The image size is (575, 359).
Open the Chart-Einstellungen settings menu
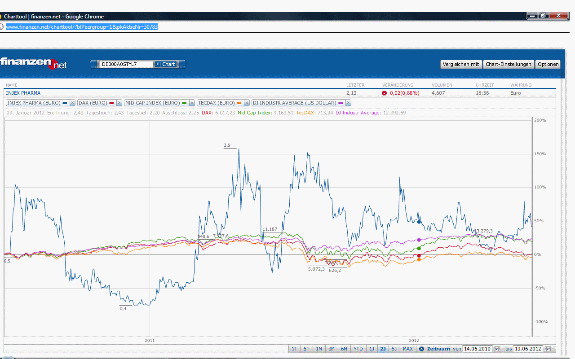point(509,64)
